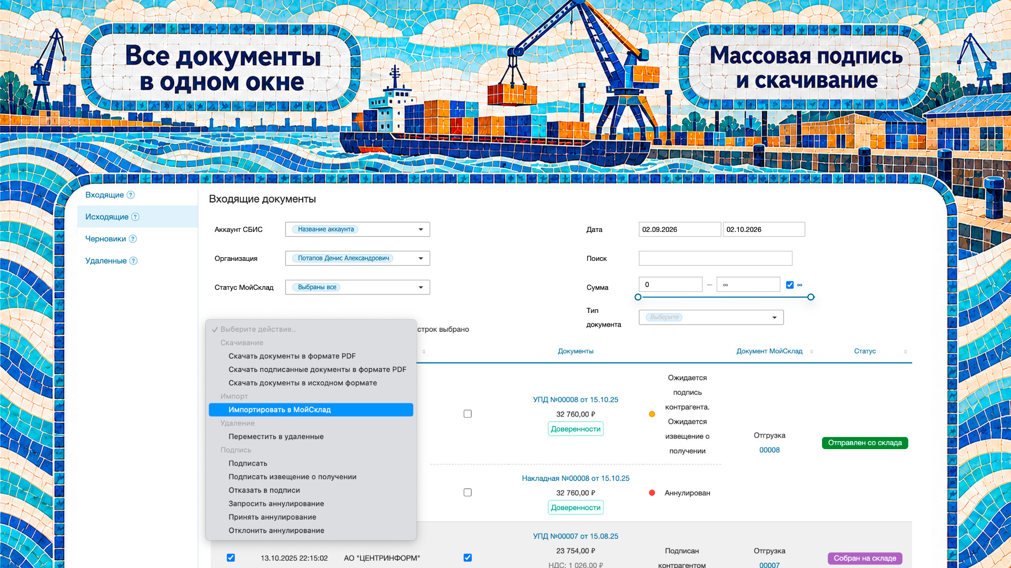Image resolution: width=1011 pixels, height=568 pixels.
Task: Click help icon next to Исходящие
Action: coord(135,217)
